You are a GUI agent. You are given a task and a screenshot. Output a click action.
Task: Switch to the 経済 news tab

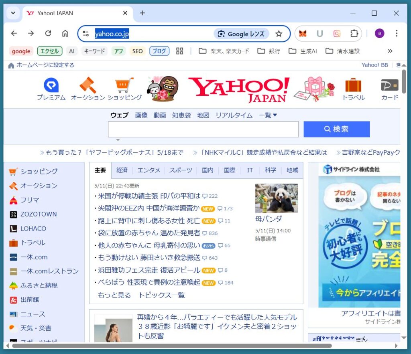pyautogui.click(x=122, y=170)
